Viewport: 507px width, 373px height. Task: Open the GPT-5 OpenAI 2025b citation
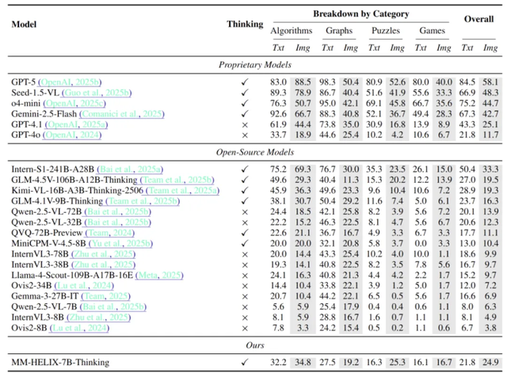click(x=67, y=82)
